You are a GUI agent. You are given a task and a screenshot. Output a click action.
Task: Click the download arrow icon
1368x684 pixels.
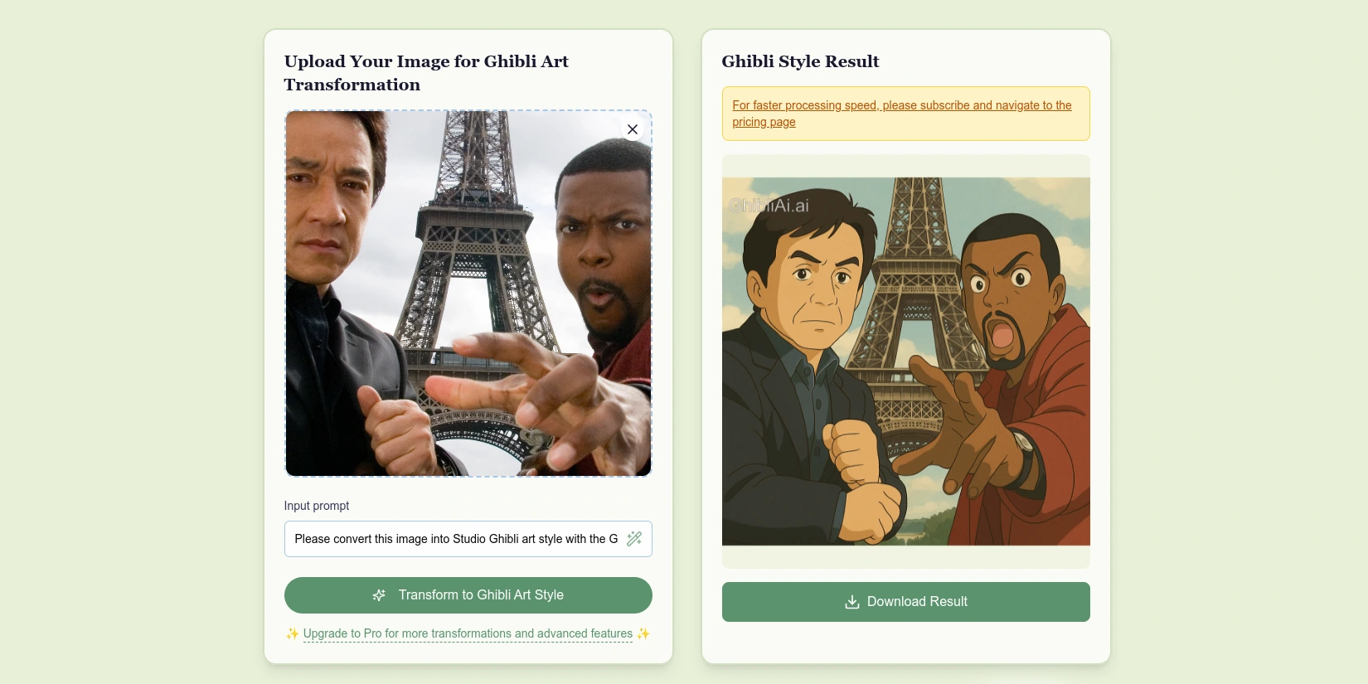pyautogui.click(x=851, y=602)
